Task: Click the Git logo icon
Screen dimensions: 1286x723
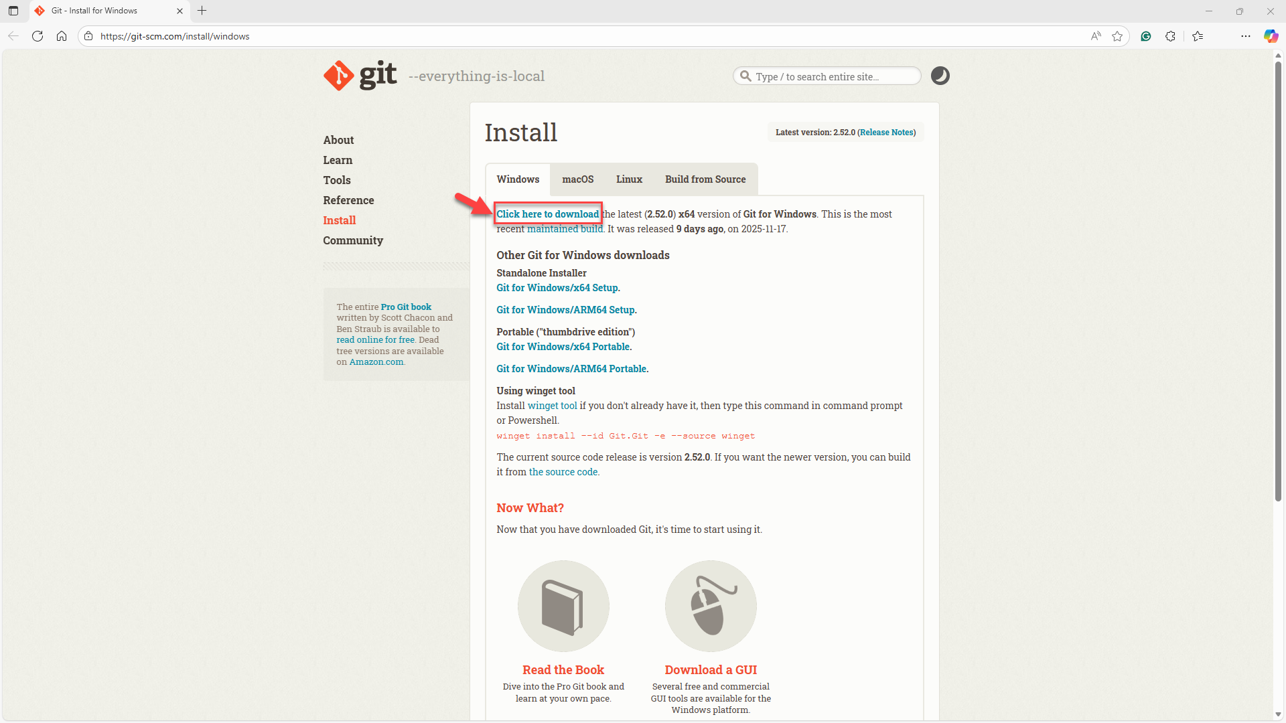Action: pyautogui.click(x=338, y=75)
